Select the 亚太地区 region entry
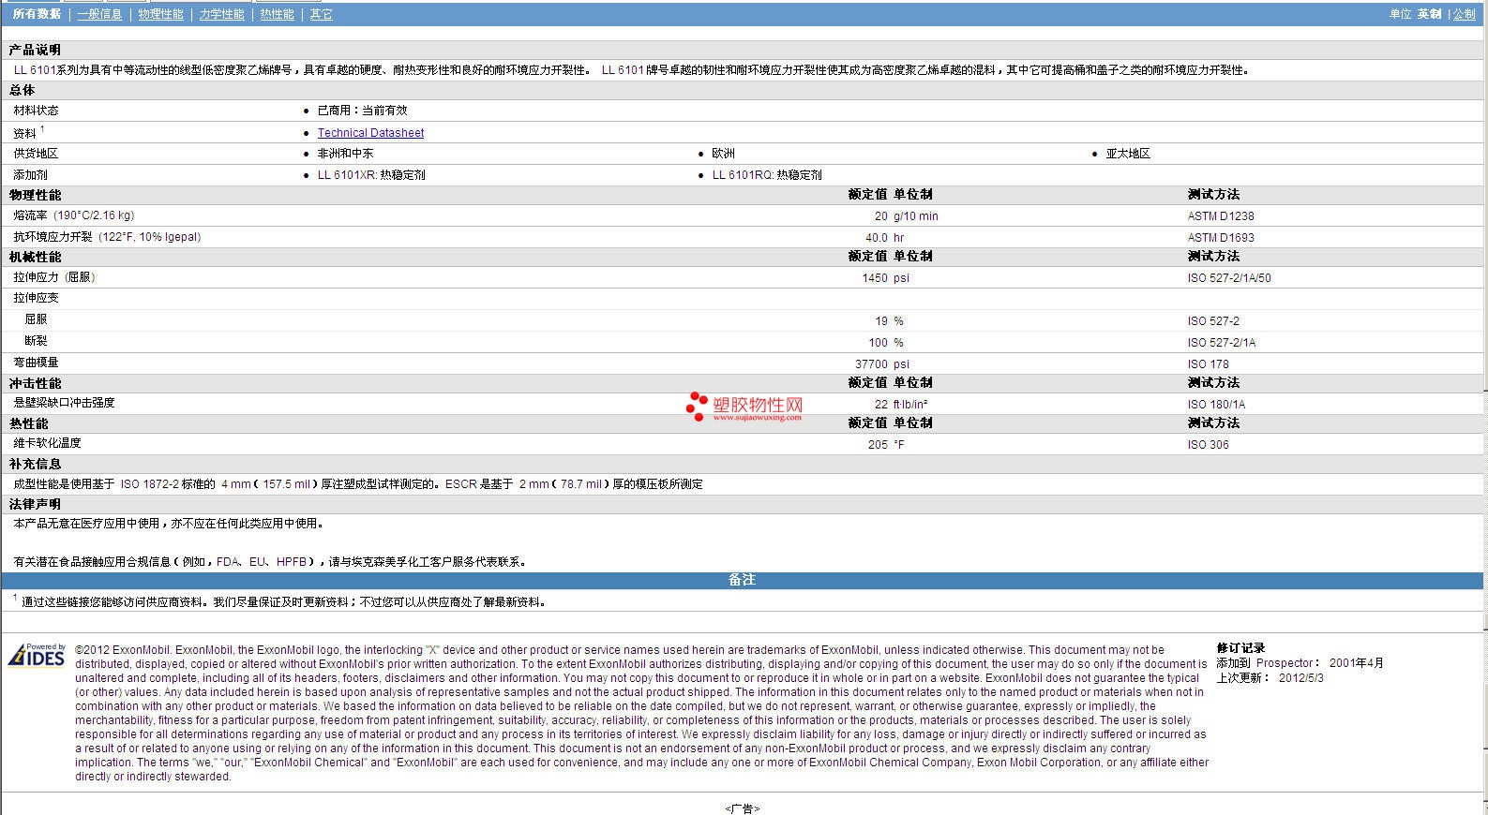Viewport: 1488px width, 815px height. [x=1128, y=154]
